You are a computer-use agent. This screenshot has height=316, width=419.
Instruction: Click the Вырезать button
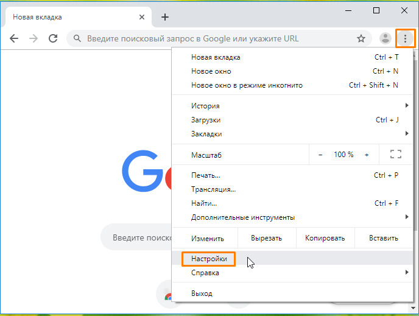(266, 238)
